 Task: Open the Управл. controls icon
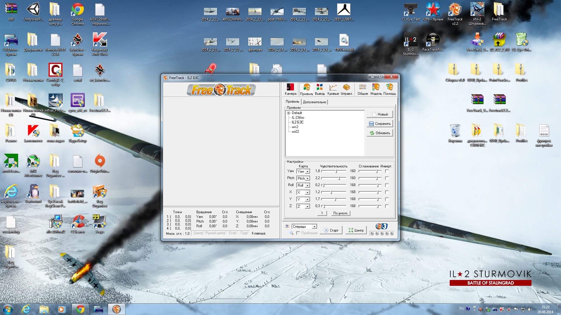point(347,89)
